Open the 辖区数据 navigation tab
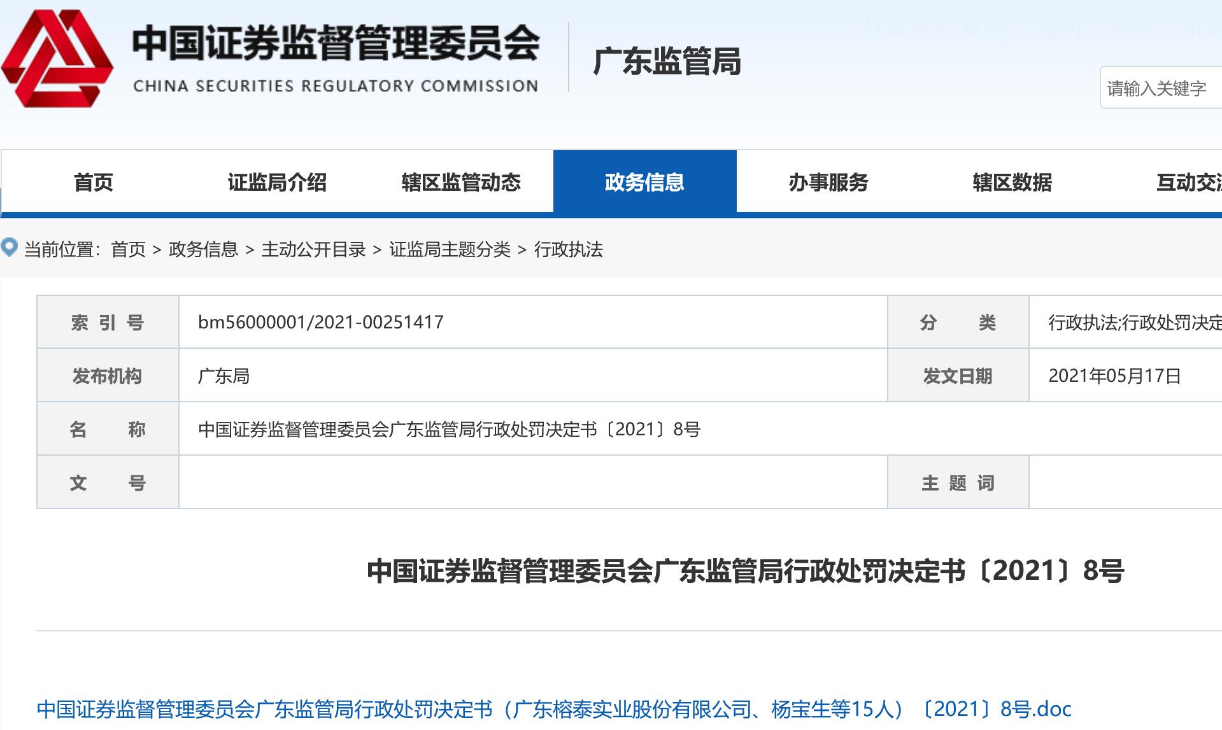The height and width of the screenshot is (730, 1222). [x=1012, y=183]
